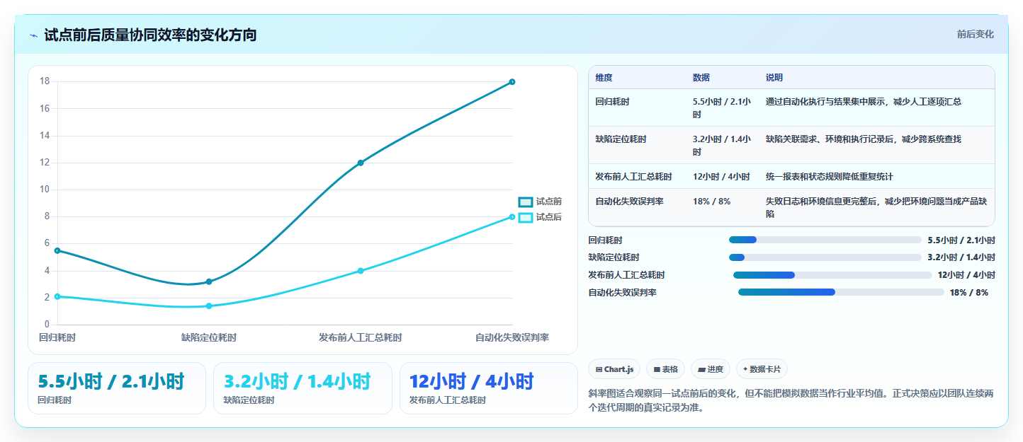
Task: Toggle the 试点后 legend series
Action: pos(540,217)
